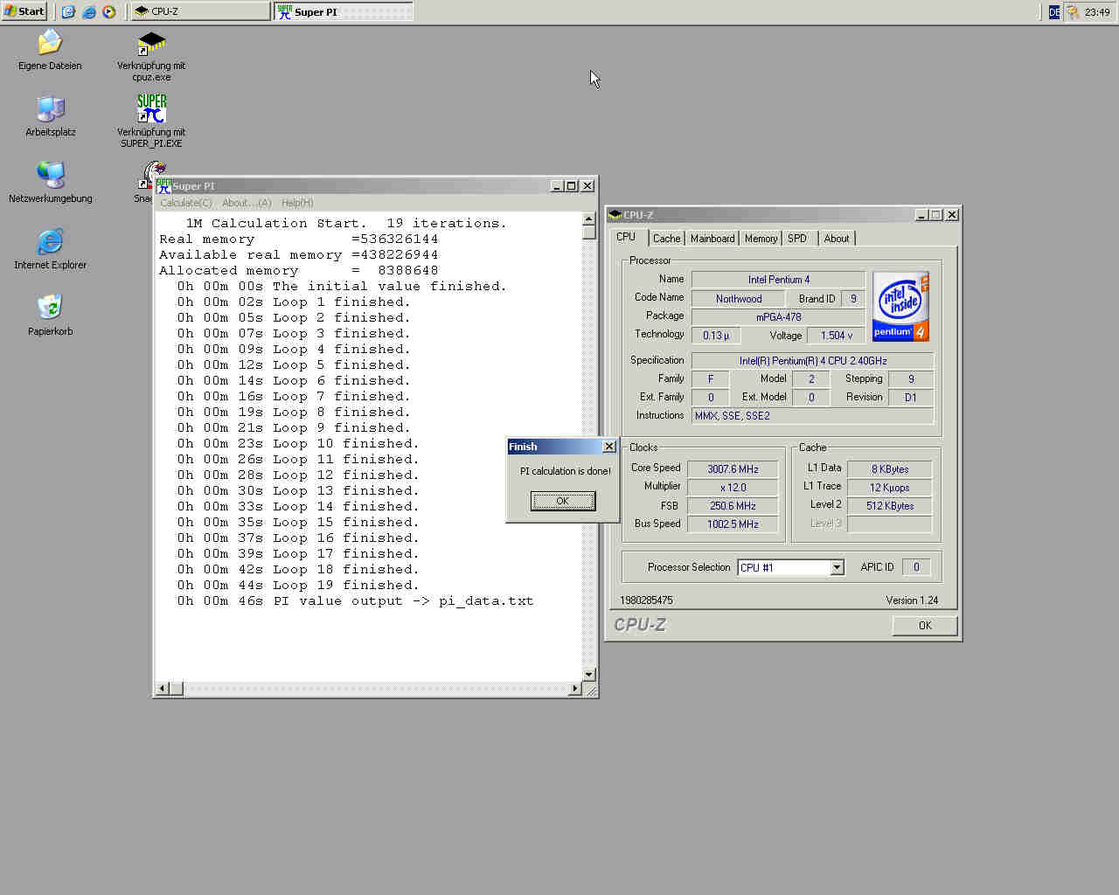Close the Finish dialog
The height and width of the screenshot is (895, 1119).
[609, 447]
